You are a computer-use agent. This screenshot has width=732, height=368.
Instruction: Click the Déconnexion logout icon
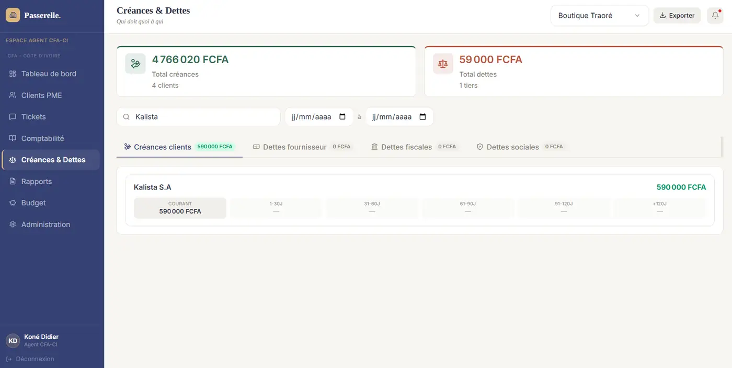pyautogui.click(x=9, y=359)
